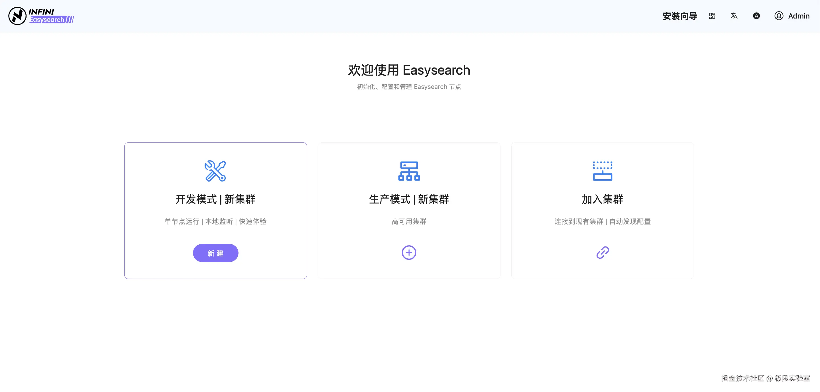Viewport: 820px width, 392px height.
Task: Click the plus circle icon for production mode
Action: pyautogui.click(x=409, y=252)
